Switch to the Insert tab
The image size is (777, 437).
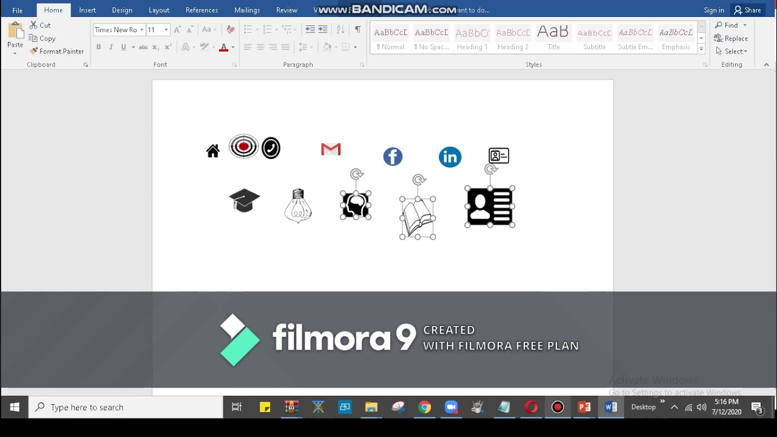pyautogui.click(x=87, y=10)
